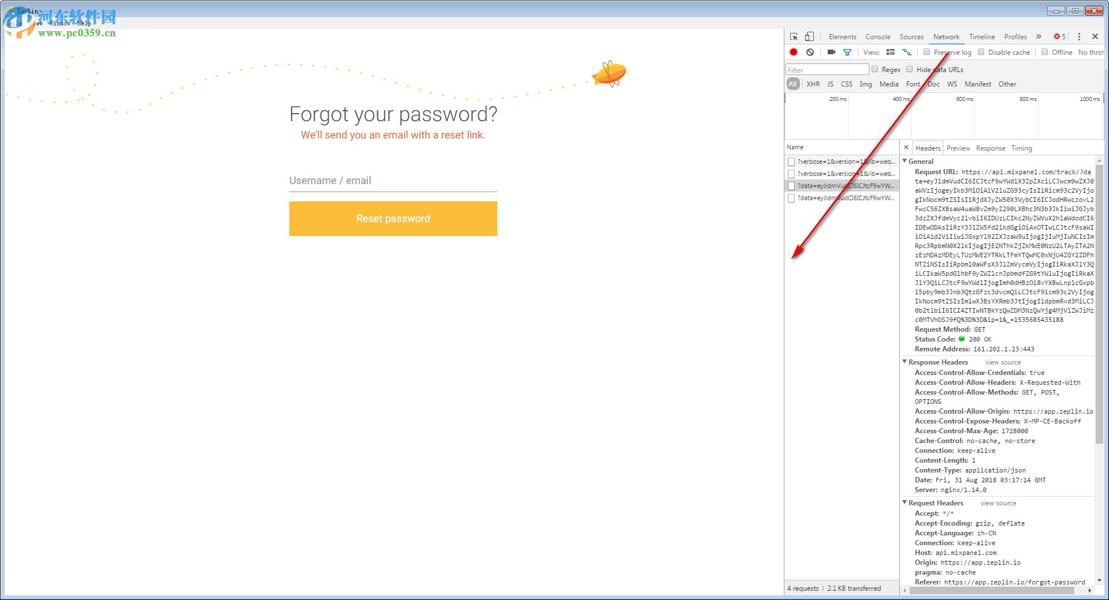Filter requests by CSS type

[846, 84]
